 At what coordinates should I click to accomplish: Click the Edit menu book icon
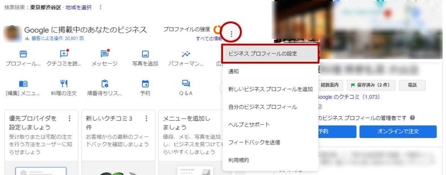point(24,84)
